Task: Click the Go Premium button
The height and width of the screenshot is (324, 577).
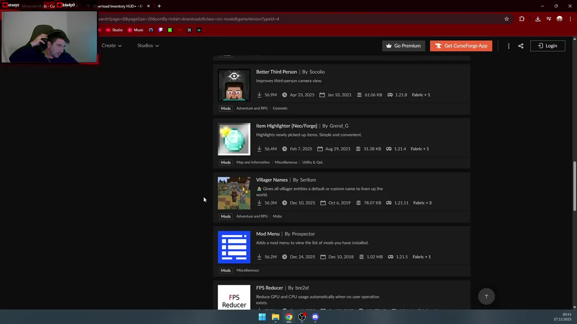Action: (x=403, y=46)
